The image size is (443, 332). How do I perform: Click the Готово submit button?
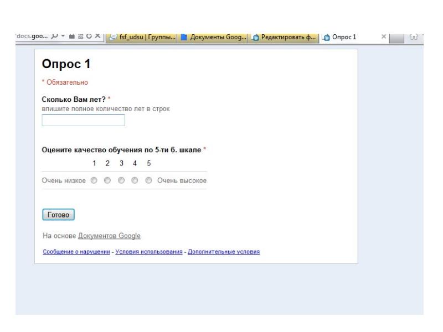pos(58,215)
